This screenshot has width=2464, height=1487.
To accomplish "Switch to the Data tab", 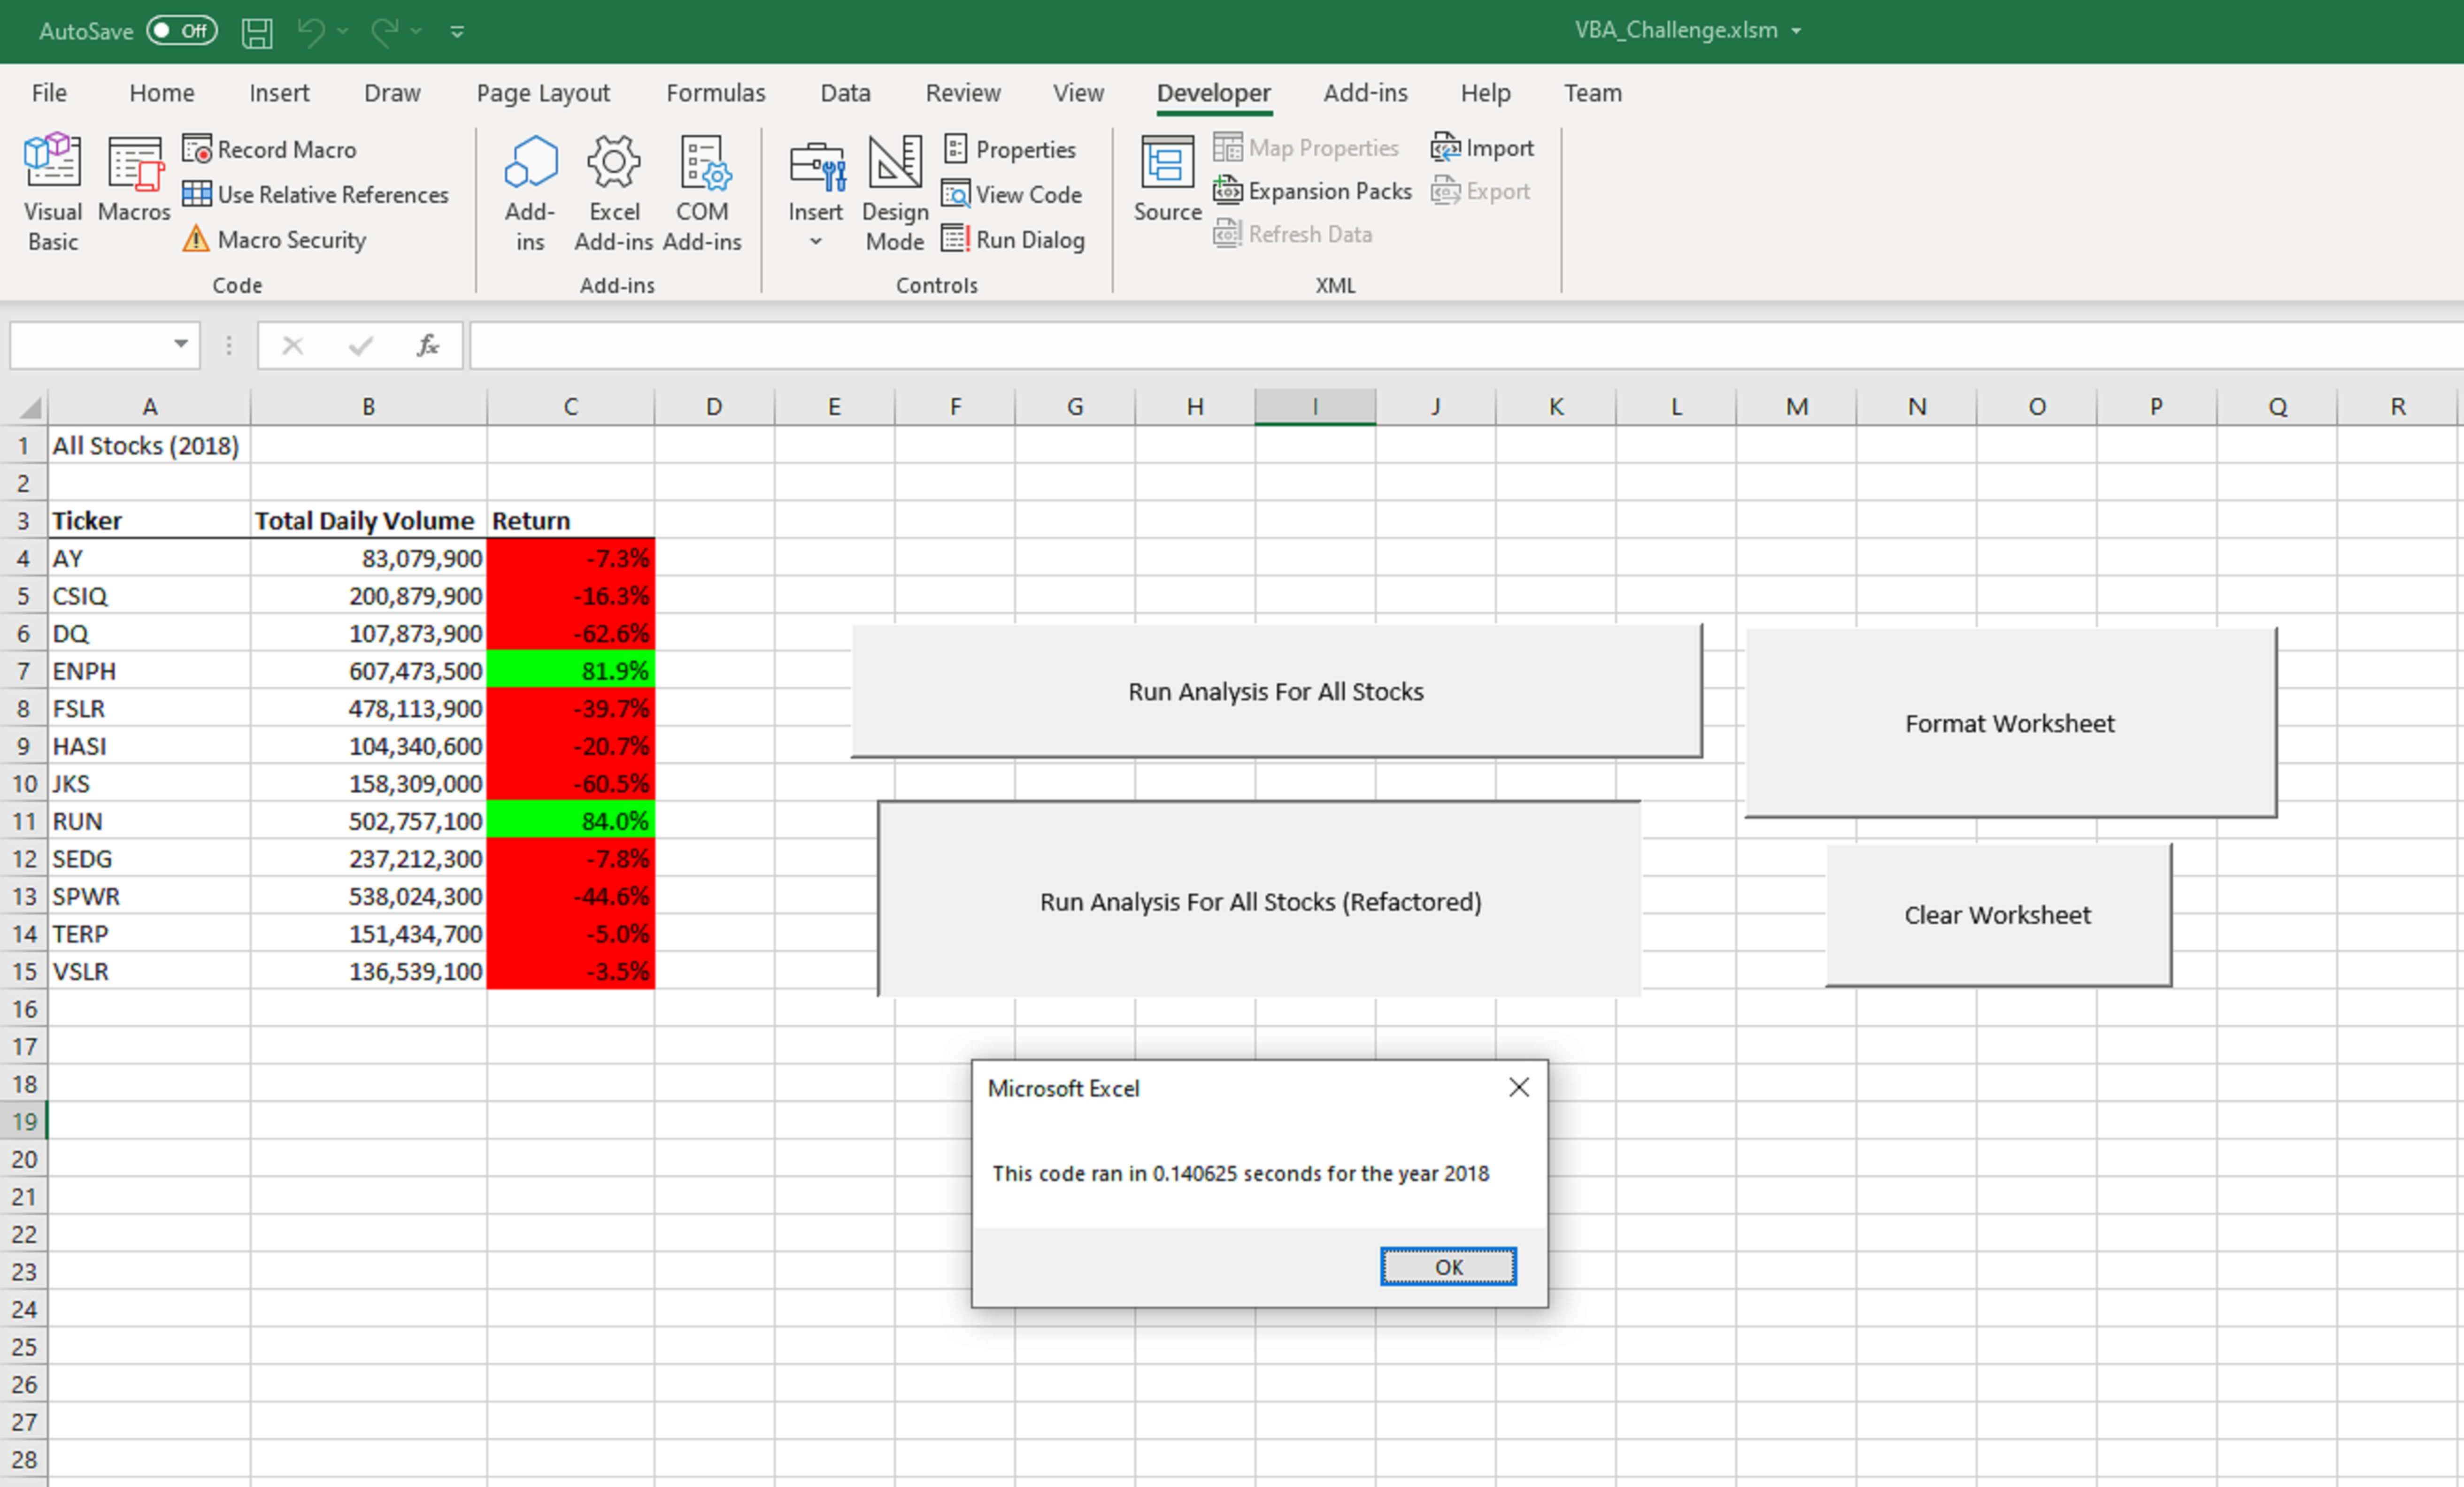I will [845, 93].
